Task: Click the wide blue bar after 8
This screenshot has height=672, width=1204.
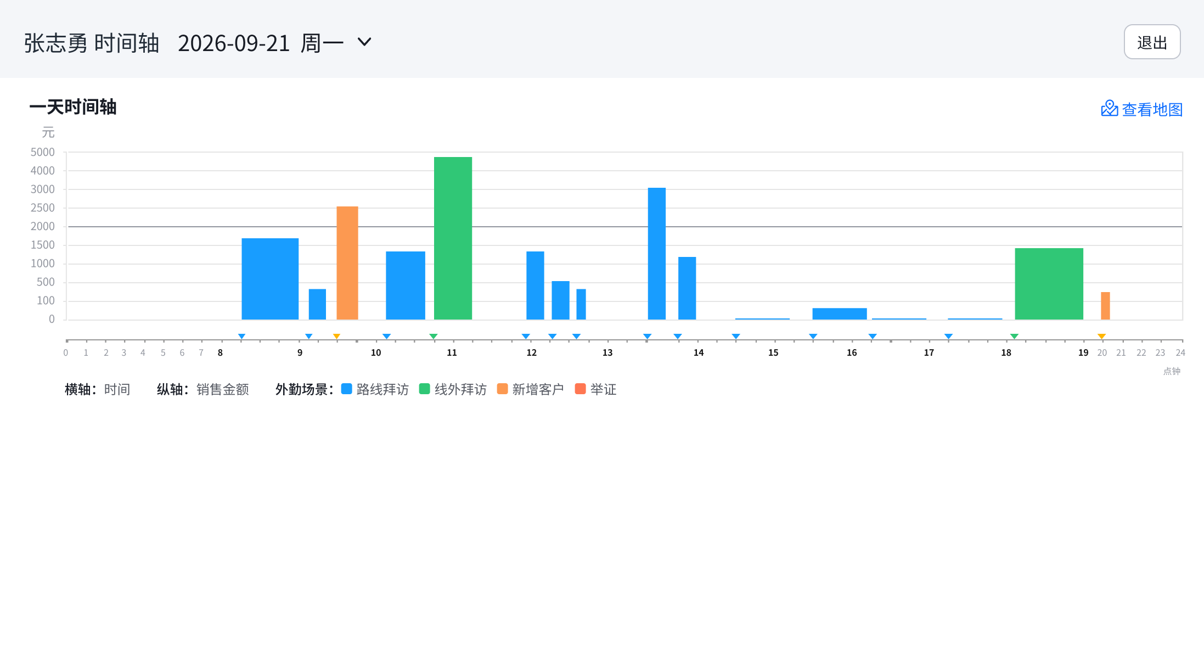Action: pyautogui.click(x=270, y=279)
